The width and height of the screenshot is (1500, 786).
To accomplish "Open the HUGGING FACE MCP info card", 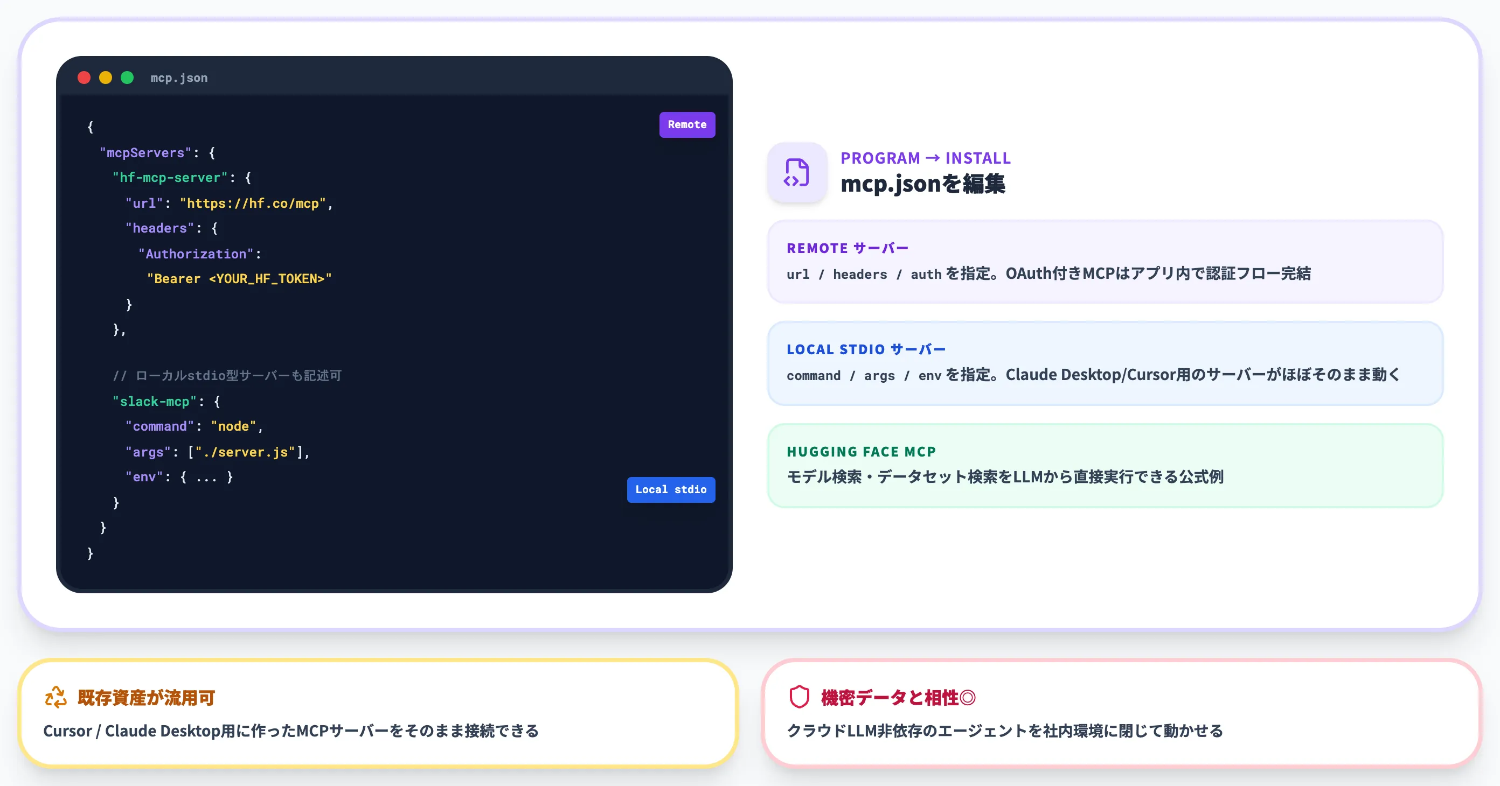I will pos(1105,466).
